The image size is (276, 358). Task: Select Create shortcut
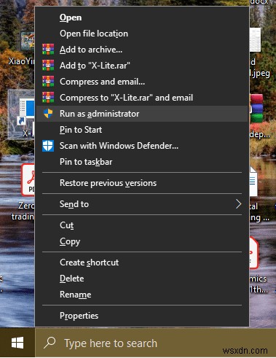142,262
